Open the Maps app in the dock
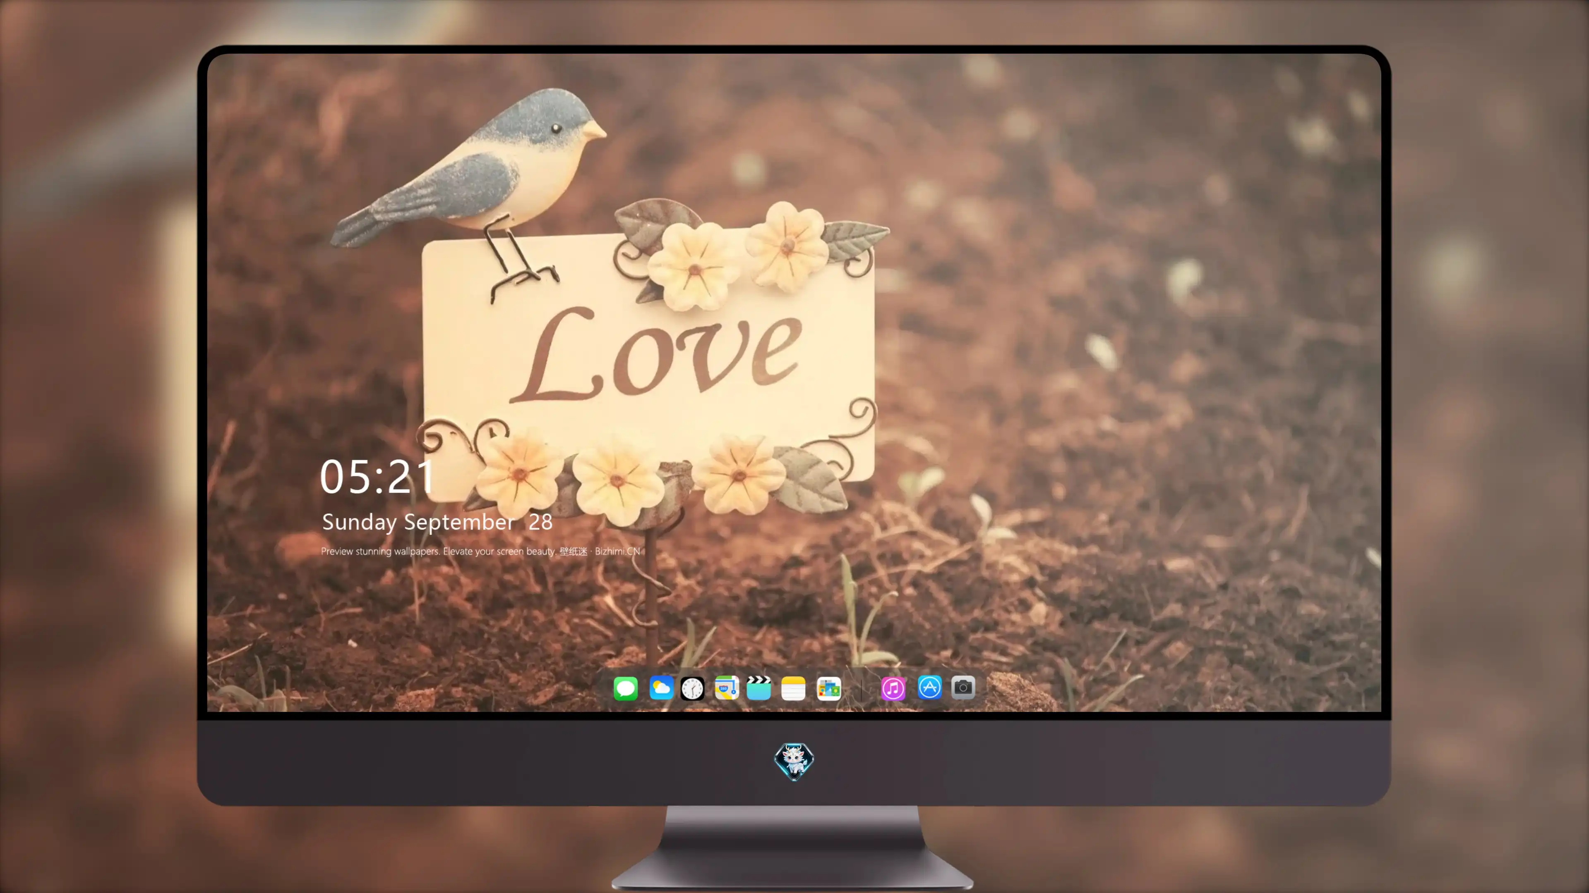Image resolution: width=1589 pixels, height=893 pixels. [727, 688]
